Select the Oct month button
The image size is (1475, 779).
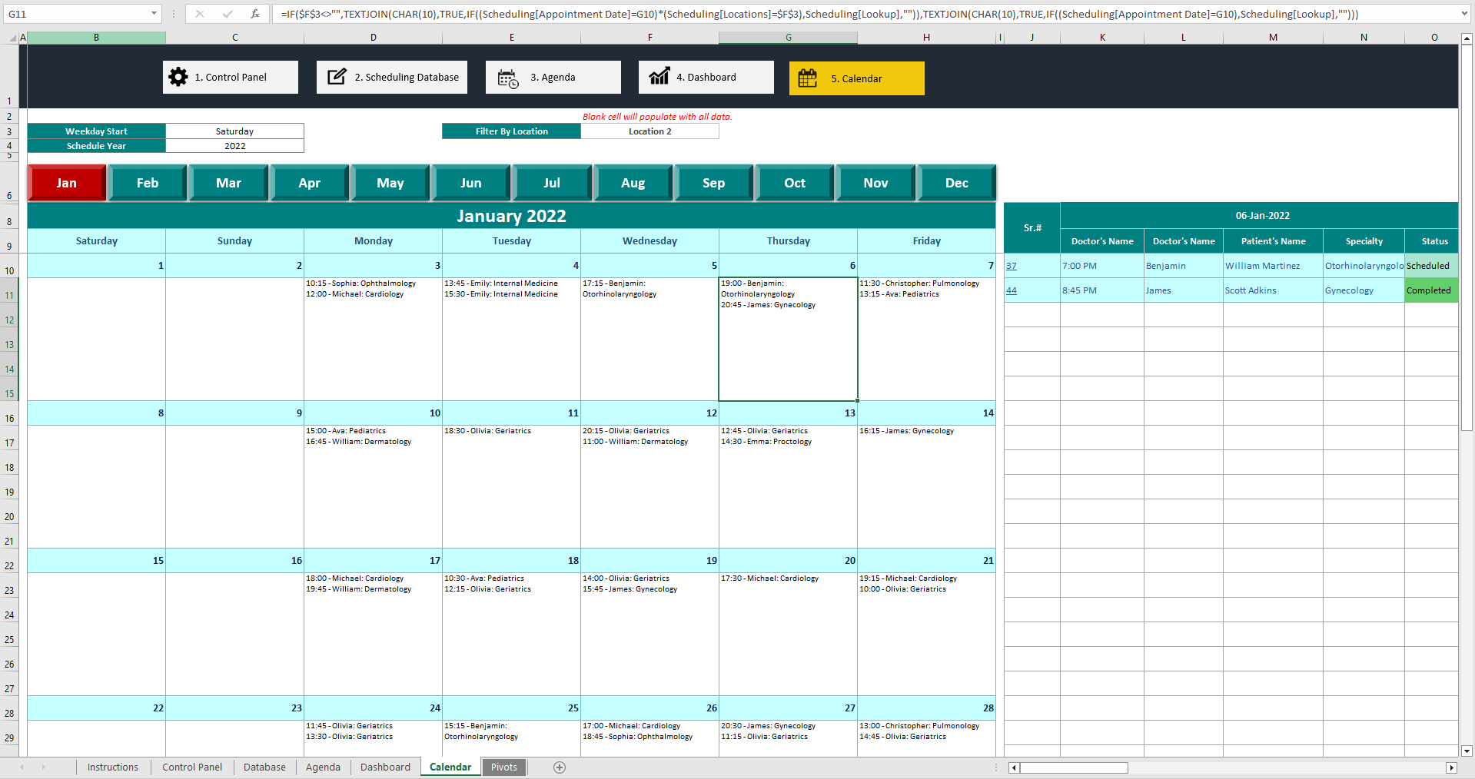(x=795, y=183)
